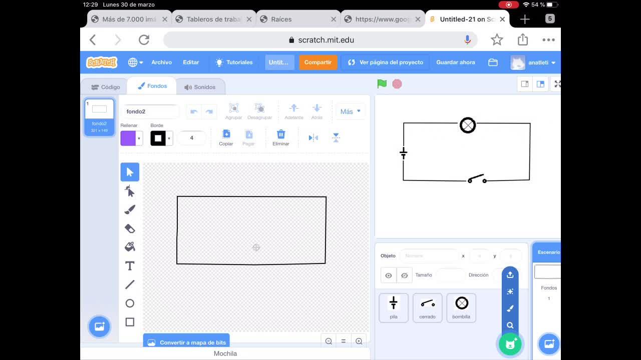The width and height of the screenshot is (641, 360).
Task: Select the Circle shape tool
Action: pyautogui.click(x=130, y=303)
